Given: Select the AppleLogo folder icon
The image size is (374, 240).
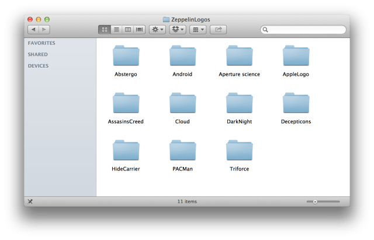Looking at the screenshot, I should 296,55.
